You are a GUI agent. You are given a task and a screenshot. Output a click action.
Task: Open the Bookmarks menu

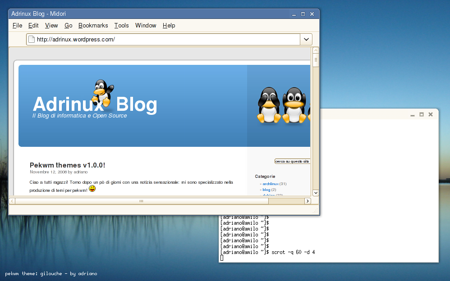[x=93, y=26]
